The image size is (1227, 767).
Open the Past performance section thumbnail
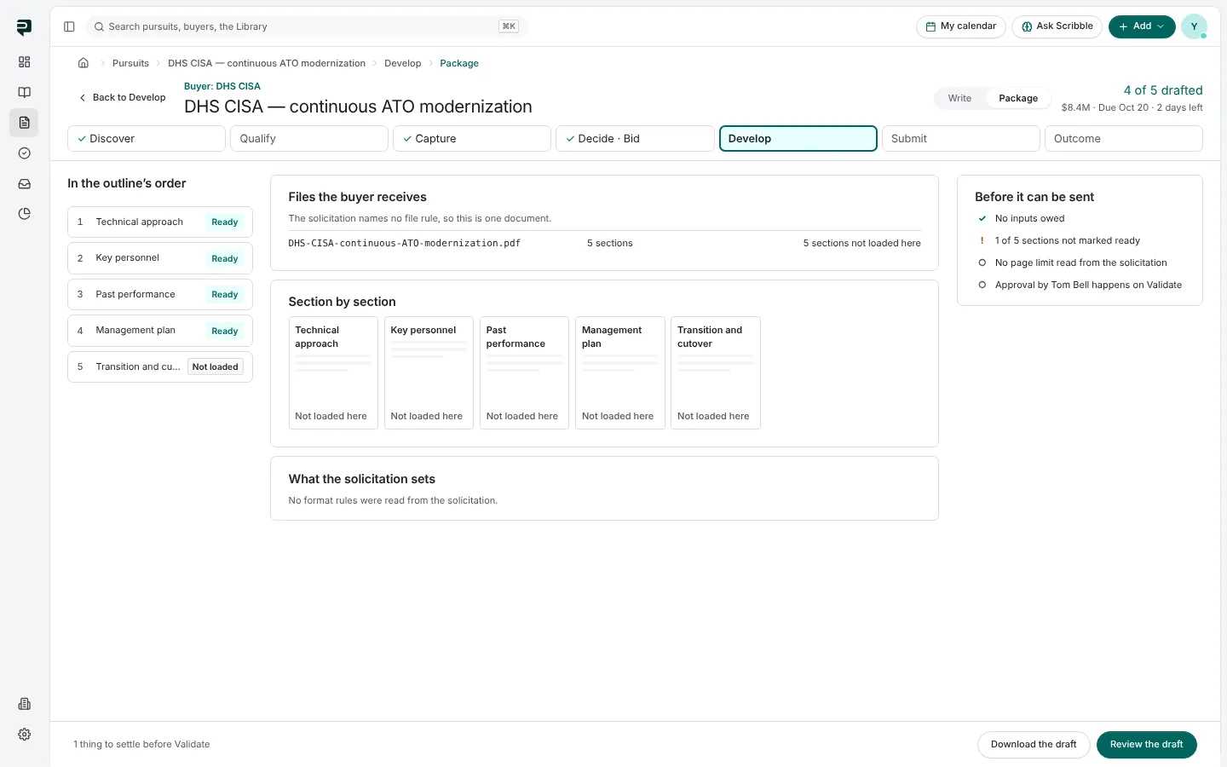tap(524, 372)
